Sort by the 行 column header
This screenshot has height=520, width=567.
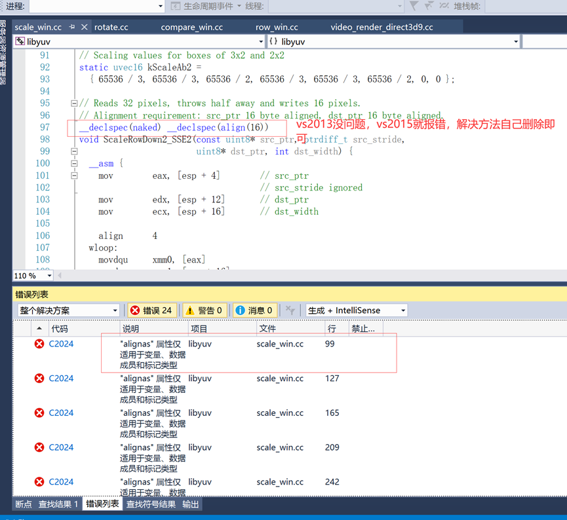pos(337,329)
